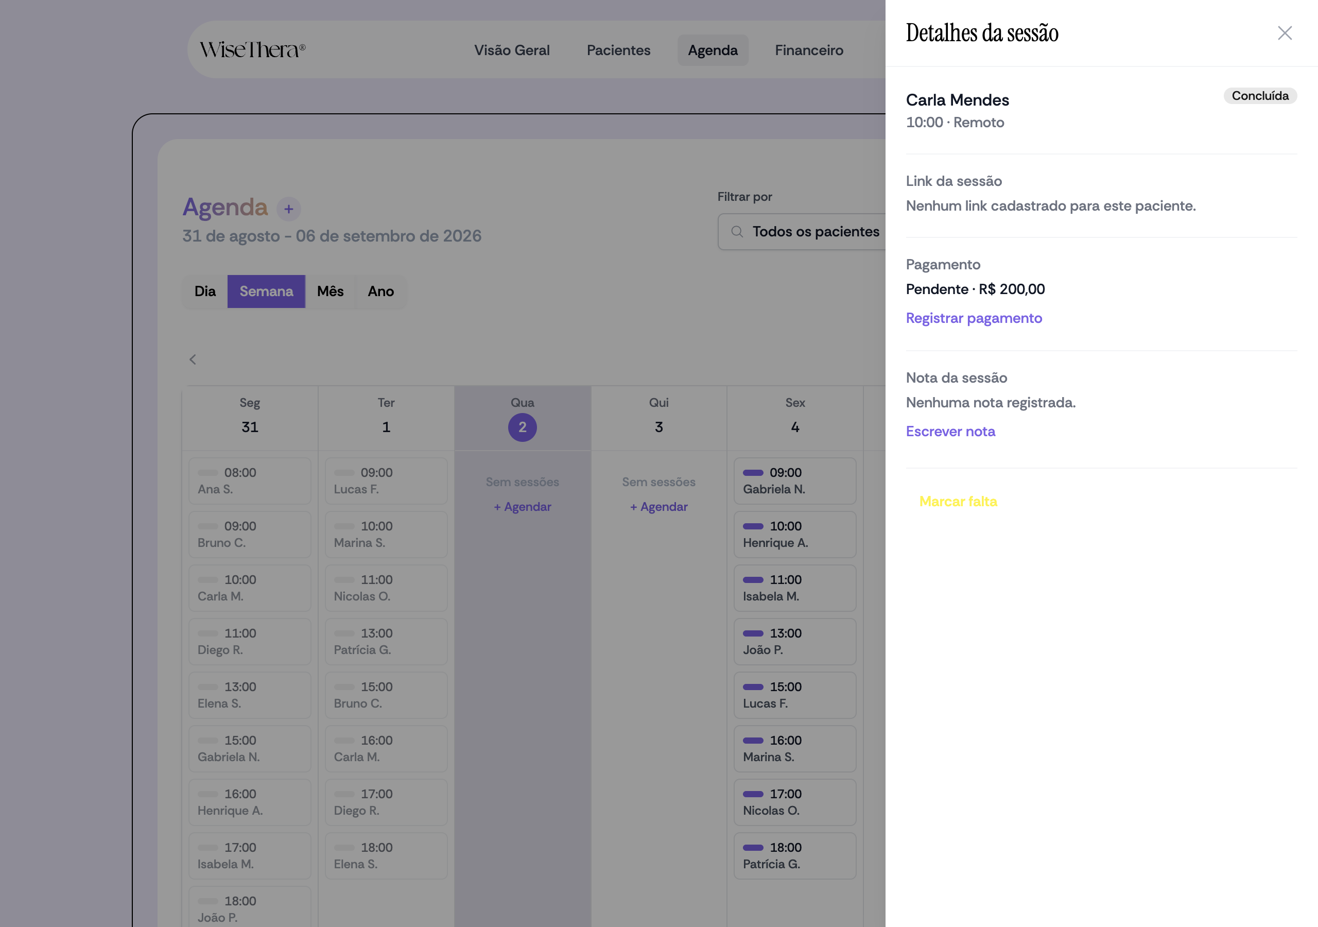
Task: Click Pendente · R$ 200,00 payment text
Action: [975, 289]
